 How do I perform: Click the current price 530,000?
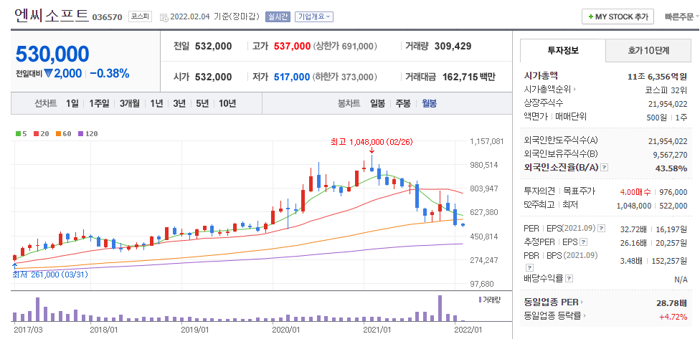click(x=52, y=54)
